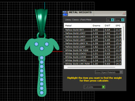Select the top gem on pendant bar
This screenshot has width=135, height=101.
[x=42, y=58]
